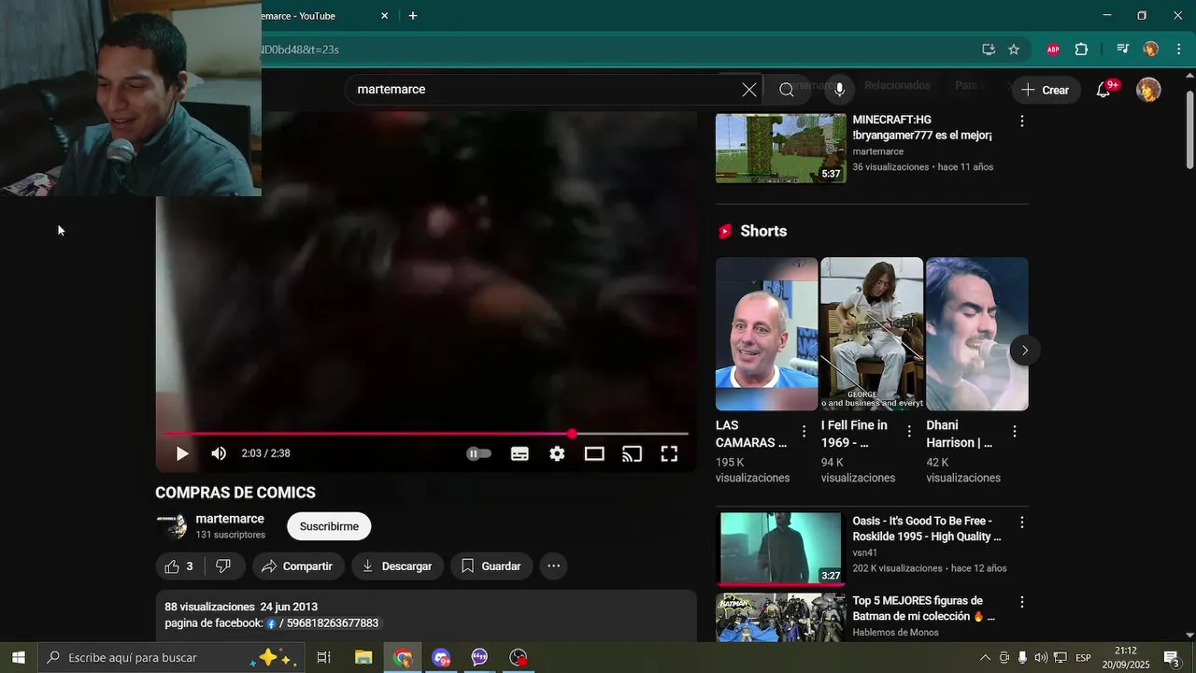Open options for Oasis video
Image resolution: width=1196 pixels, height=673 pixels.
(1021, 523)
